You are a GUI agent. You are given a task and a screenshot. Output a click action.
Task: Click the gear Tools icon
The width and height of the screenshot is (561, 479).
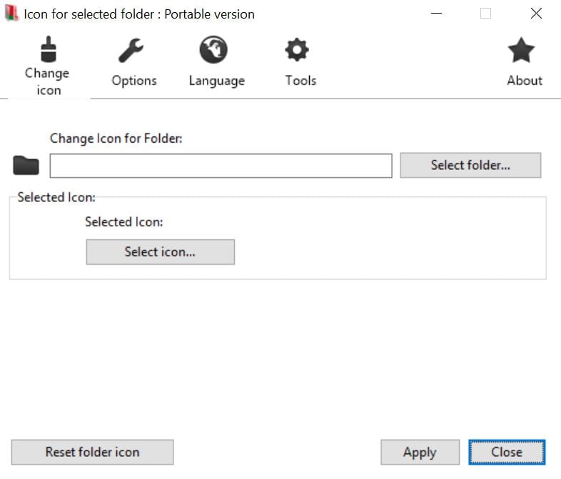click(x=297, y=50)
